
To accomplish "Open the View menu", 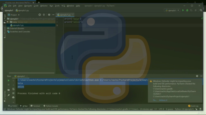I will 20,6.
